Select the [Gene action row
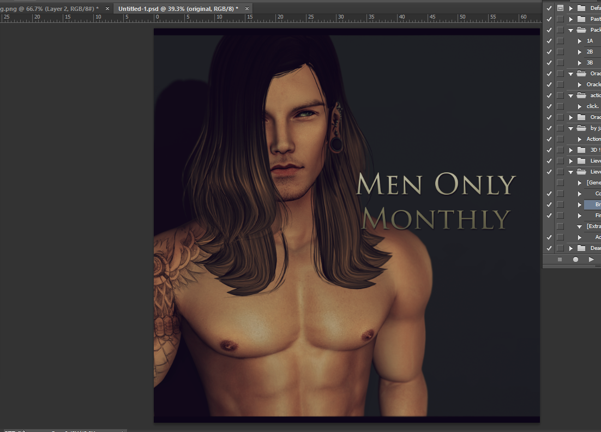601x432 pixels. (593, 183)
